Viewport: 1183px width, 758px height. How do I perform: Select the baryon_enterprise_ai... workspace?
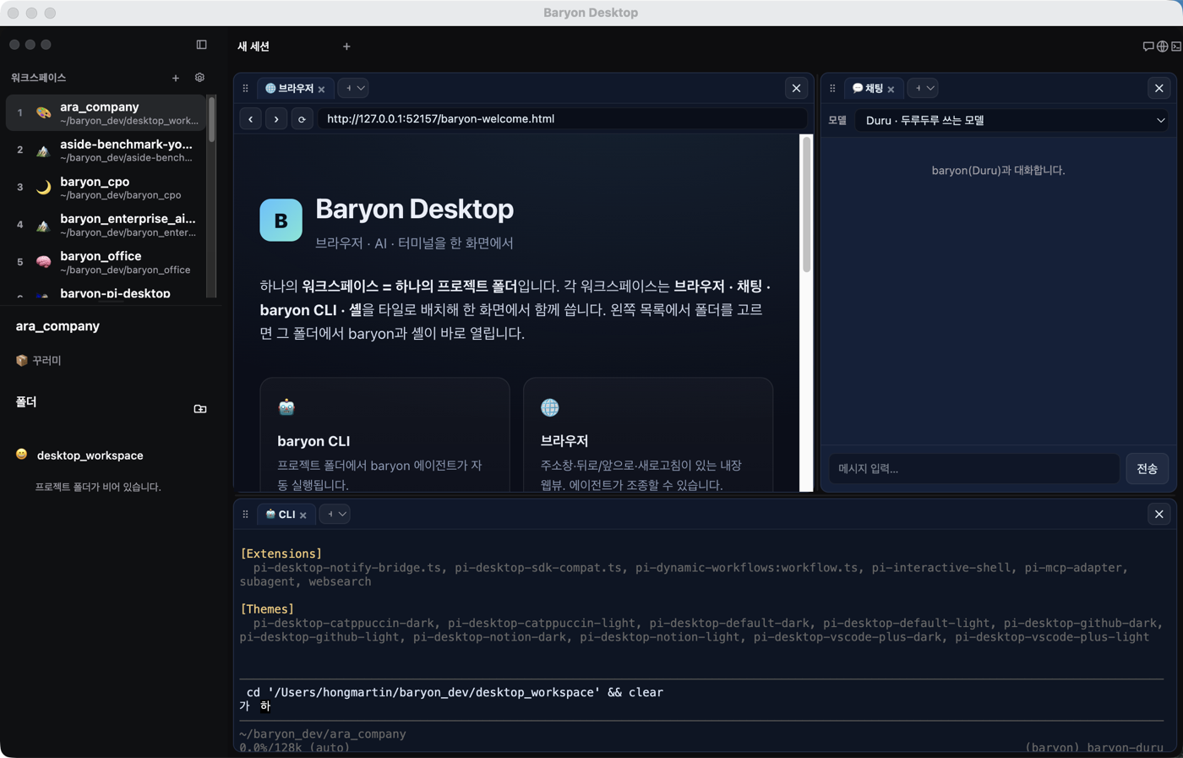(x=106, y=225)
